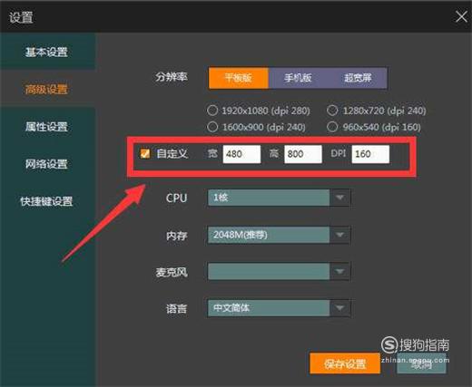Open the 语言 中文简体 dropdown
This screenshot has height=387, width=472.
pos(279,308)
